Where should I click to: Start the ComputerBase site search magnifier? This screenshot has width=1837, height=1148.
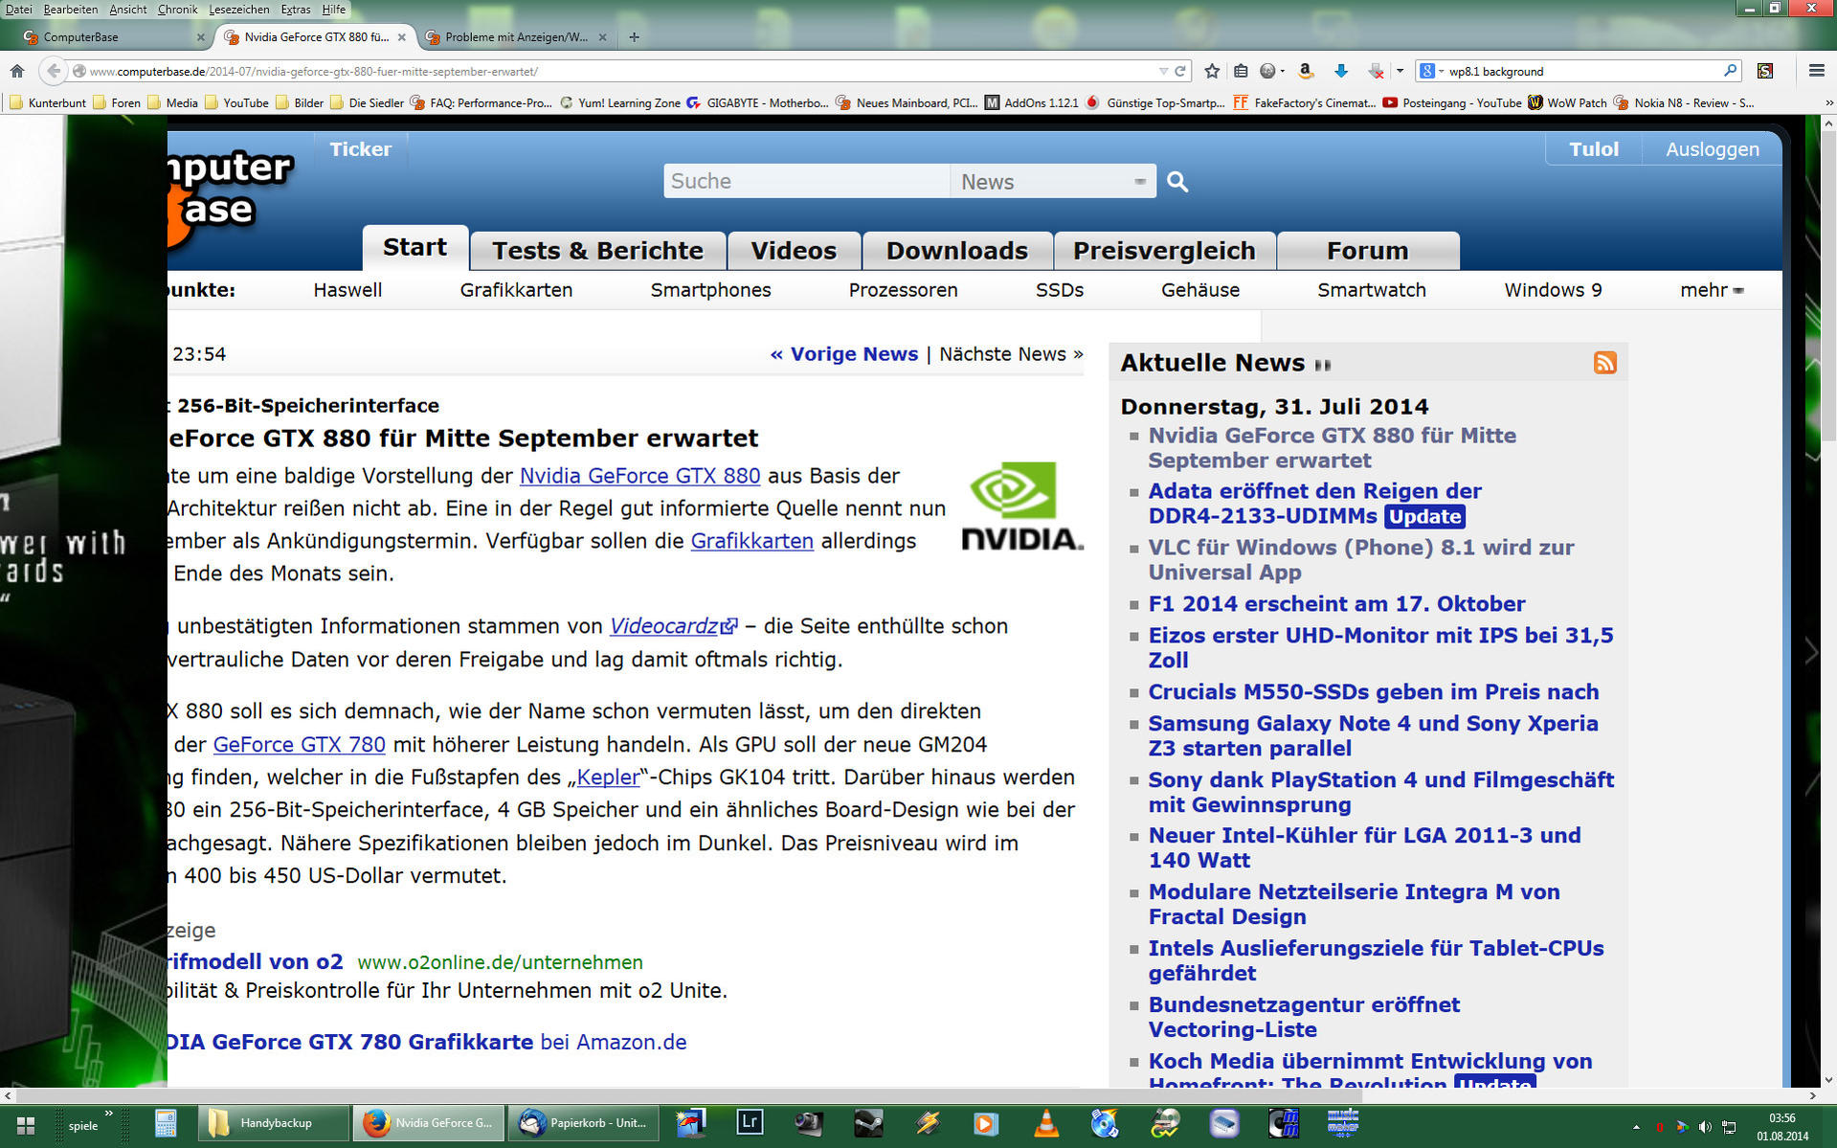tap(1177, 181)
